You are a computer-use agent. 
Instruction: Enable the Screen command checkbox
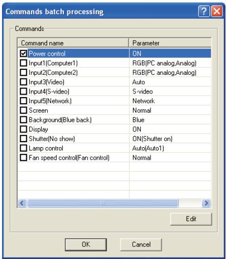pyautogui.click(x=23, y=110)
